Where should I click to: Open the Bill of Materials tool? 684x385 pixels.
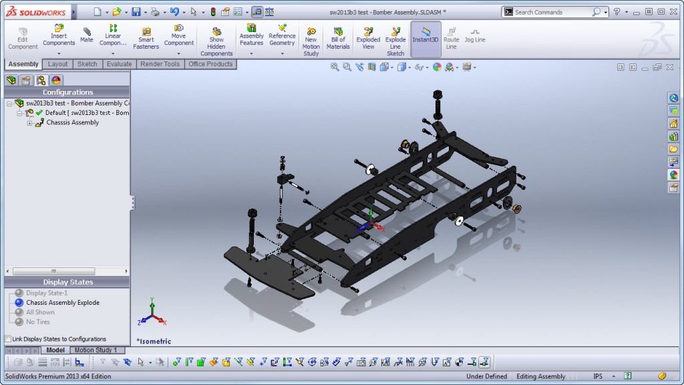click(338, 38)
